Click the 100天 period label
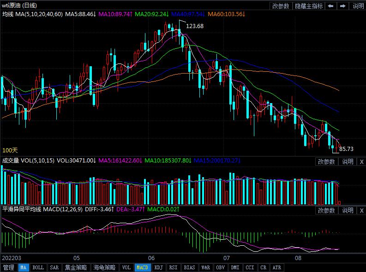The width and height of the screenshot is (366, 272). click(10, 150)
